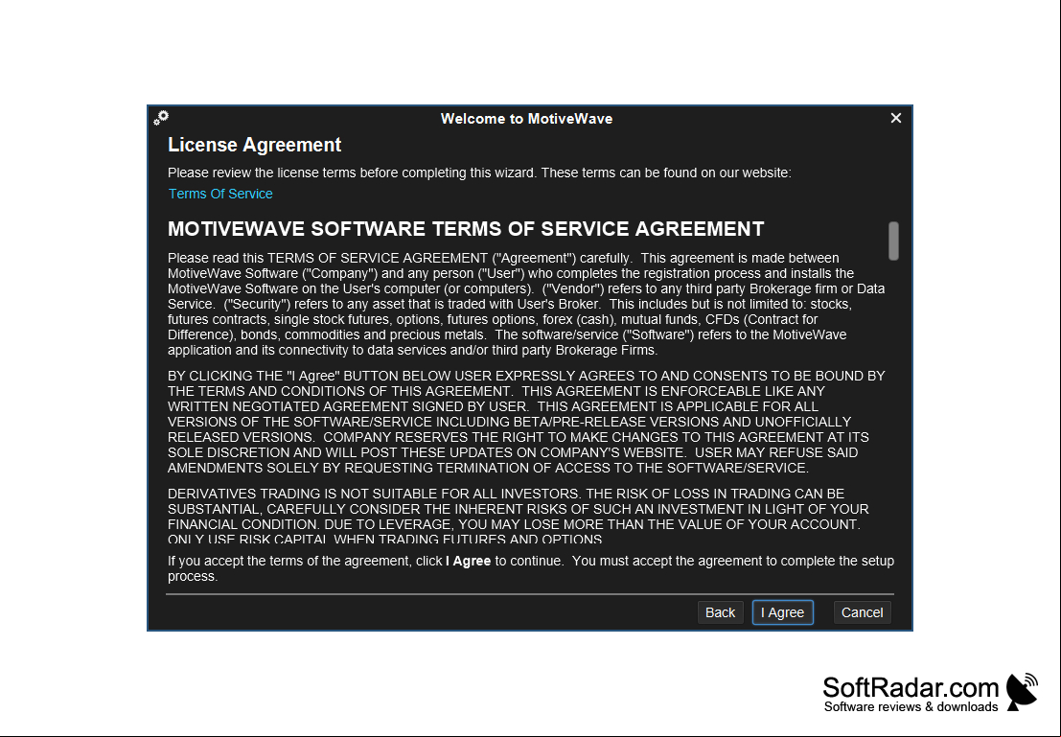Cancel the MotiveWave setup wizard
The image size is (1061, 737).
862,612
